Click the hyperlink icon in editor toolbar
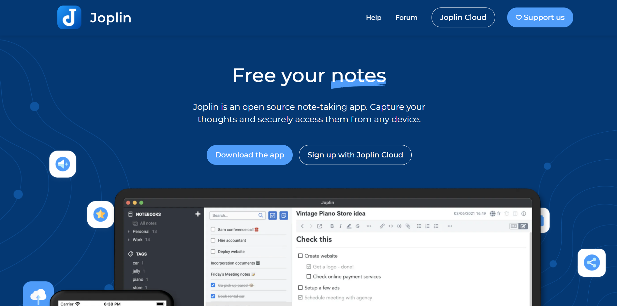Viewport: 617px width, 306px height. coord(382,226)
